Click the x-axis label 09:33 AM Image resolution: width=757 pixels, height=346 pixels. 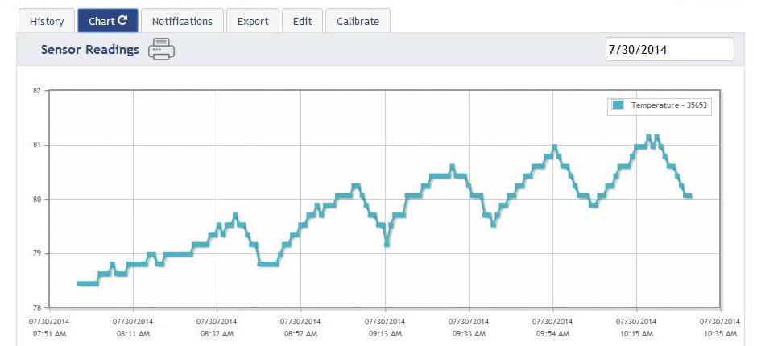click(x=469, y=333)
